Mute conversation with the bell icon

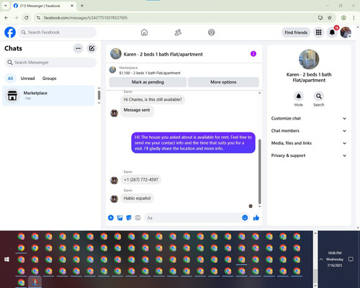click(298, 96)
